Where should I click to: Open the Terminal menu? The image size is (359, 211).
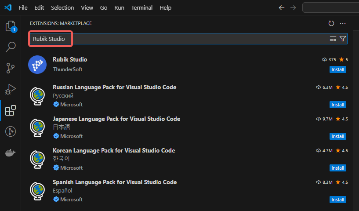click(142, 8)
